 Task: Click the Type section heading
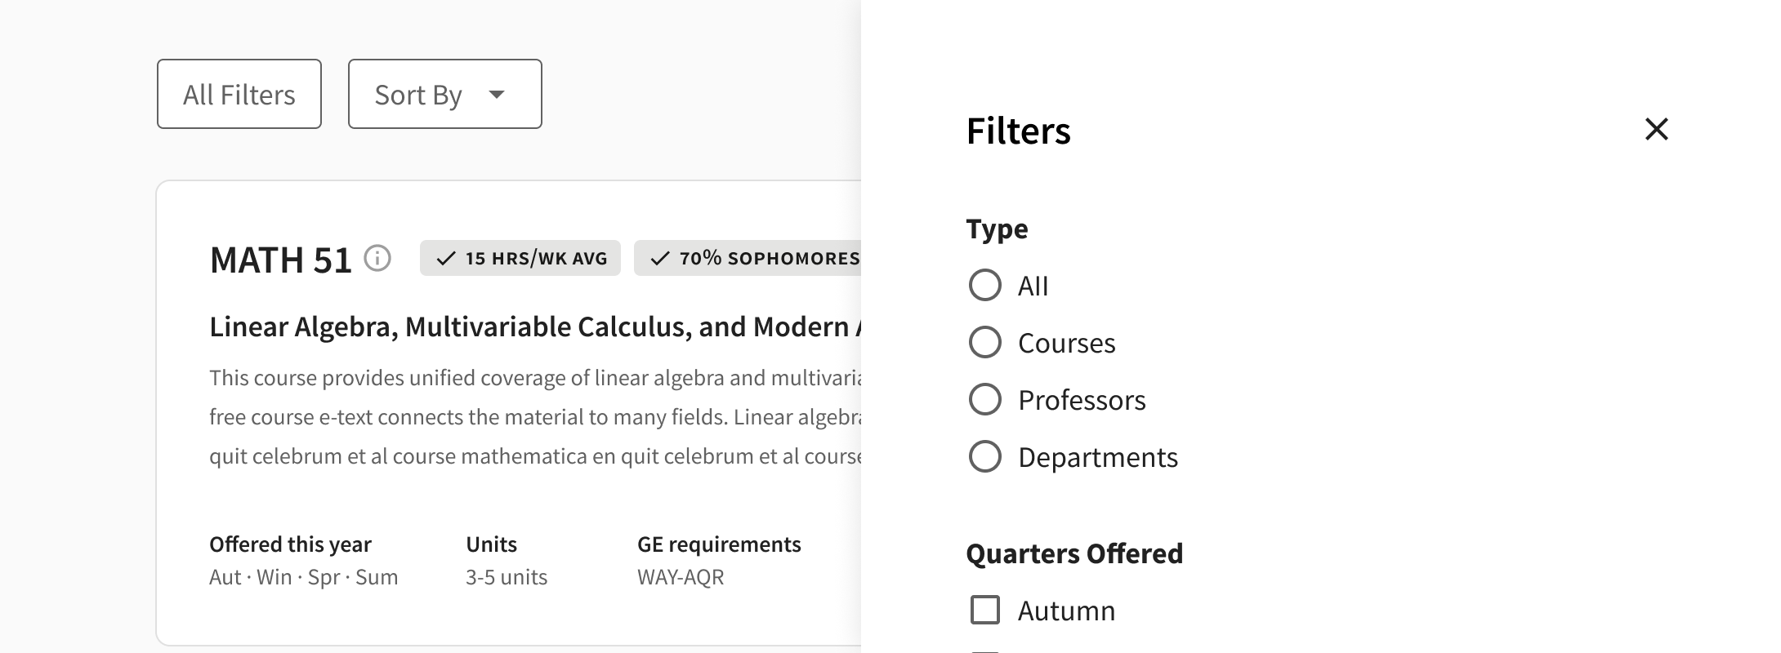997,229
